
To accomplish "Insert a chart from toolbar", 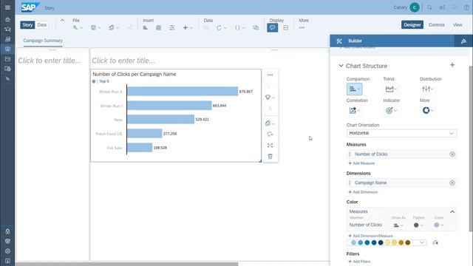I will (x=145, y=28).
